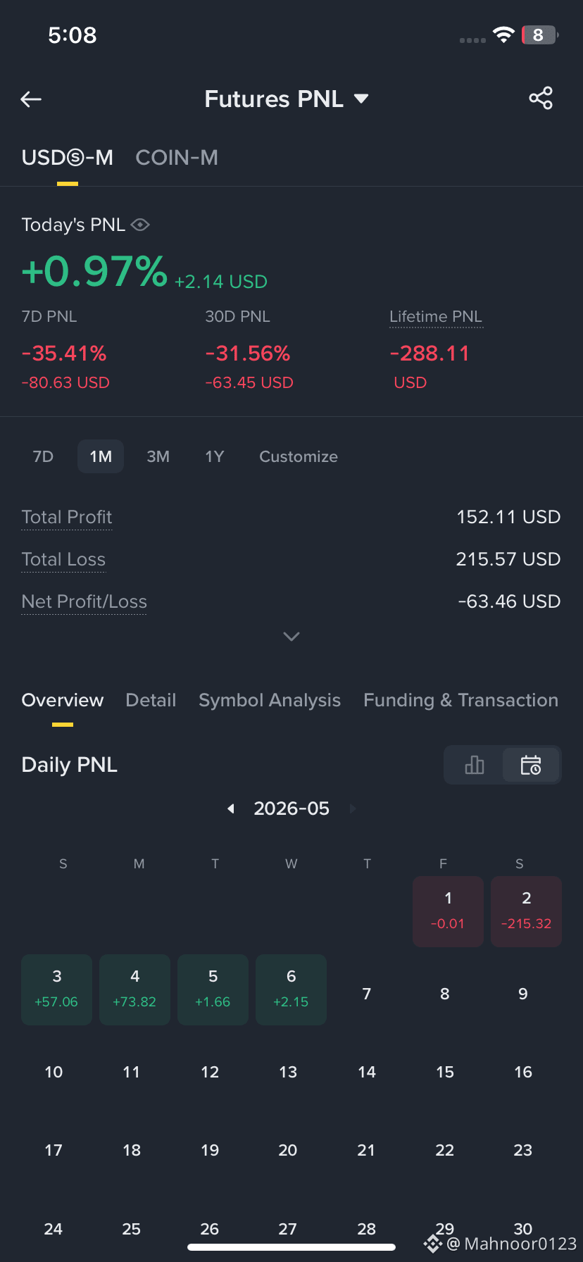Tap May 2 daily PNL cell
The image size is (583, 1262).
point(526,911)
